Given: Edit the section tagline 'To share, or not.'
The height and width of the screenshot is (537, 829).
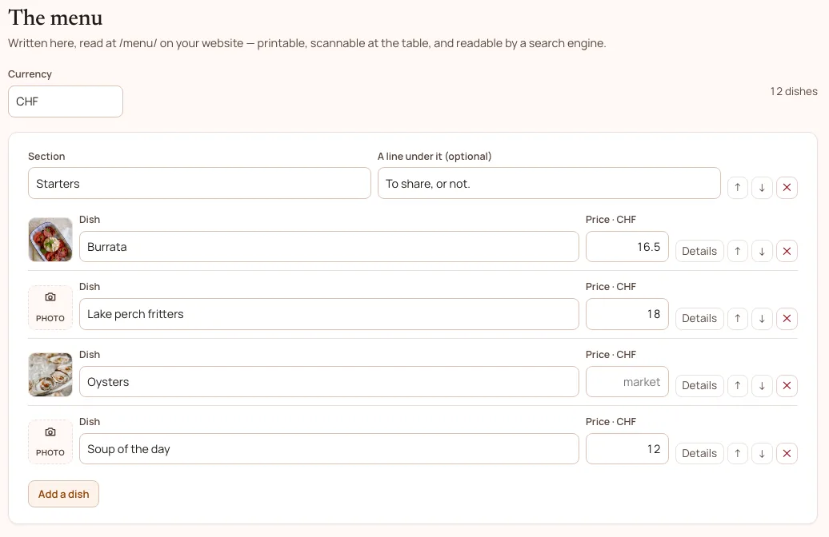Looking at the screenshot, I should point(549,183).
